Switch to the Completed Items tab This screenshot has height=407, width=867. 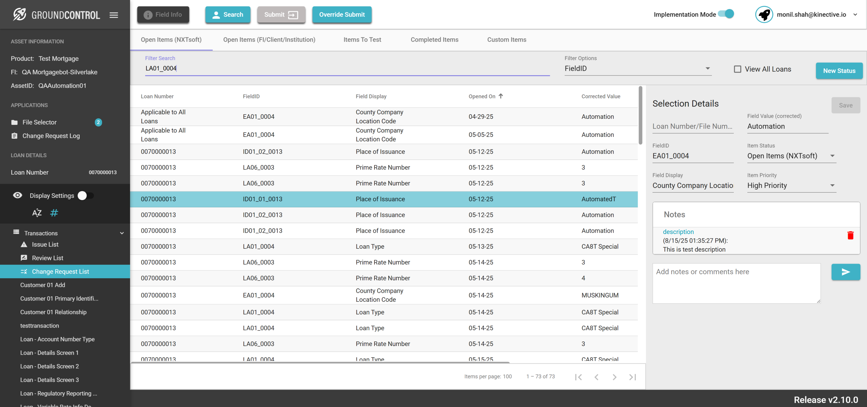tap(434, 39)
